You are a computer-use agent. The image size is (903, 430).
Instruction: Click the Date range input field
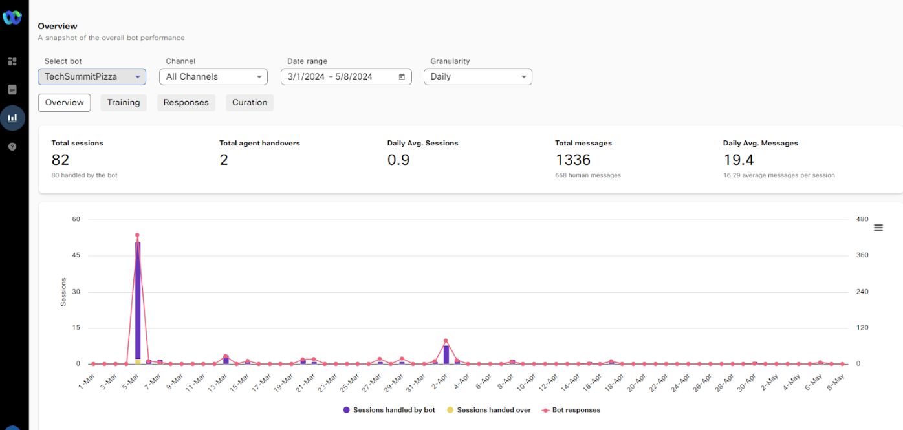[337, 77]
